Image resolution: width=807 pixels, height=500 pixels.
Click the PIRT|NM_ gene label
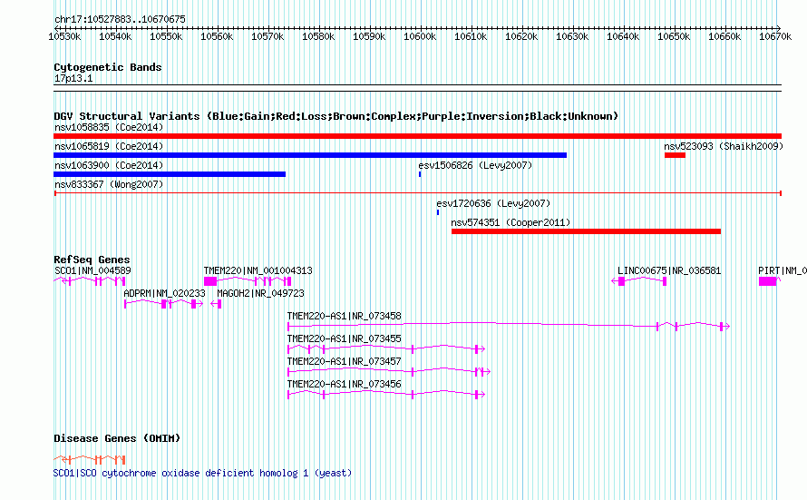tap(783, 270)
